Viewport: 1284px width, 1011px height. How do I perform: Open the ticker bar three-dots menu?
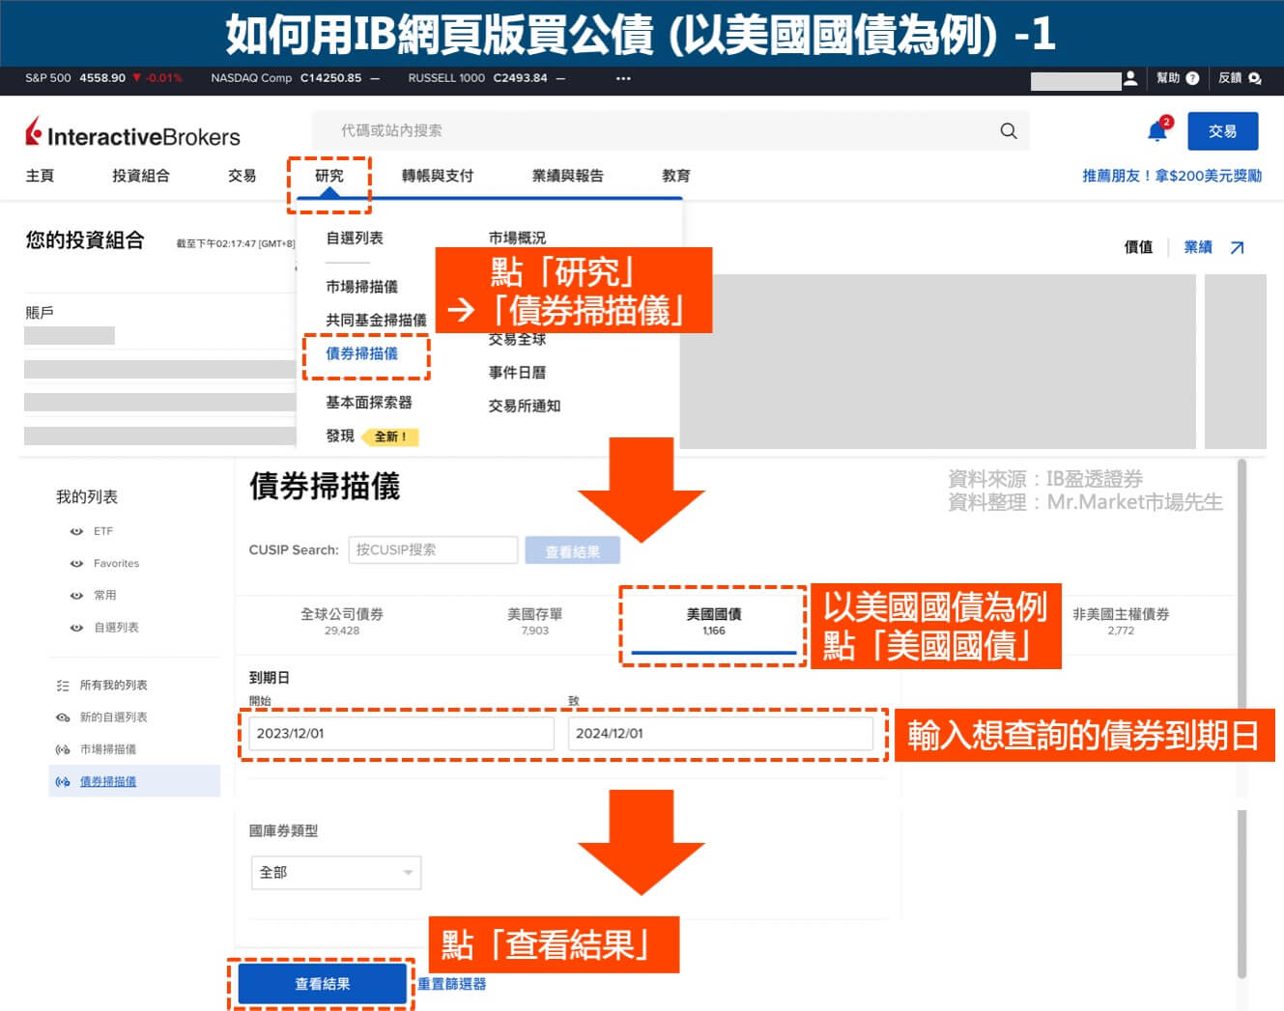[x=623, y=78]
